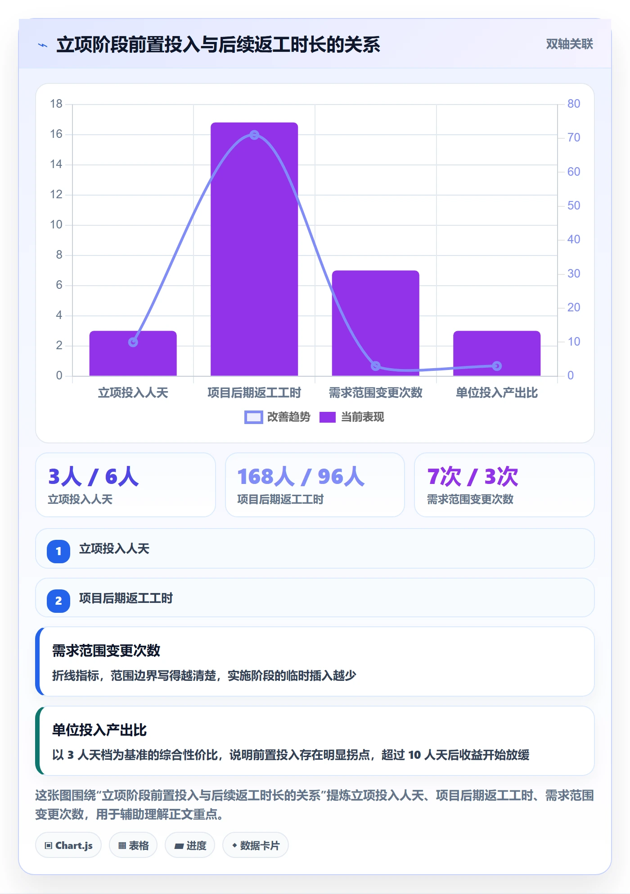The height and width of the screenshot is (894, 630).
Task: Click the 立项投入人天 x-axis label
Action: tap(133, 393)
